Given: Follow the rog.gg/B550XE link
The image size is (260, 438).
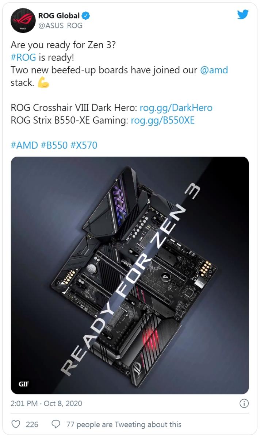Looking at the screenshot, I should coord(163,120).
